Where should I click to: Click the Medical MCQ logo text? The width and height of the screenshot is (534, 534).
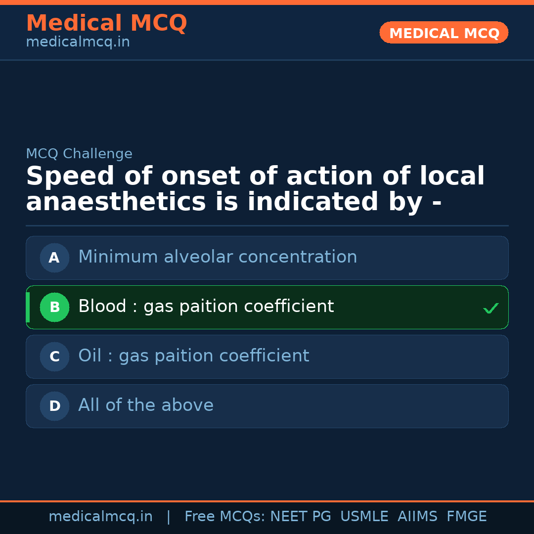[106, 23]
